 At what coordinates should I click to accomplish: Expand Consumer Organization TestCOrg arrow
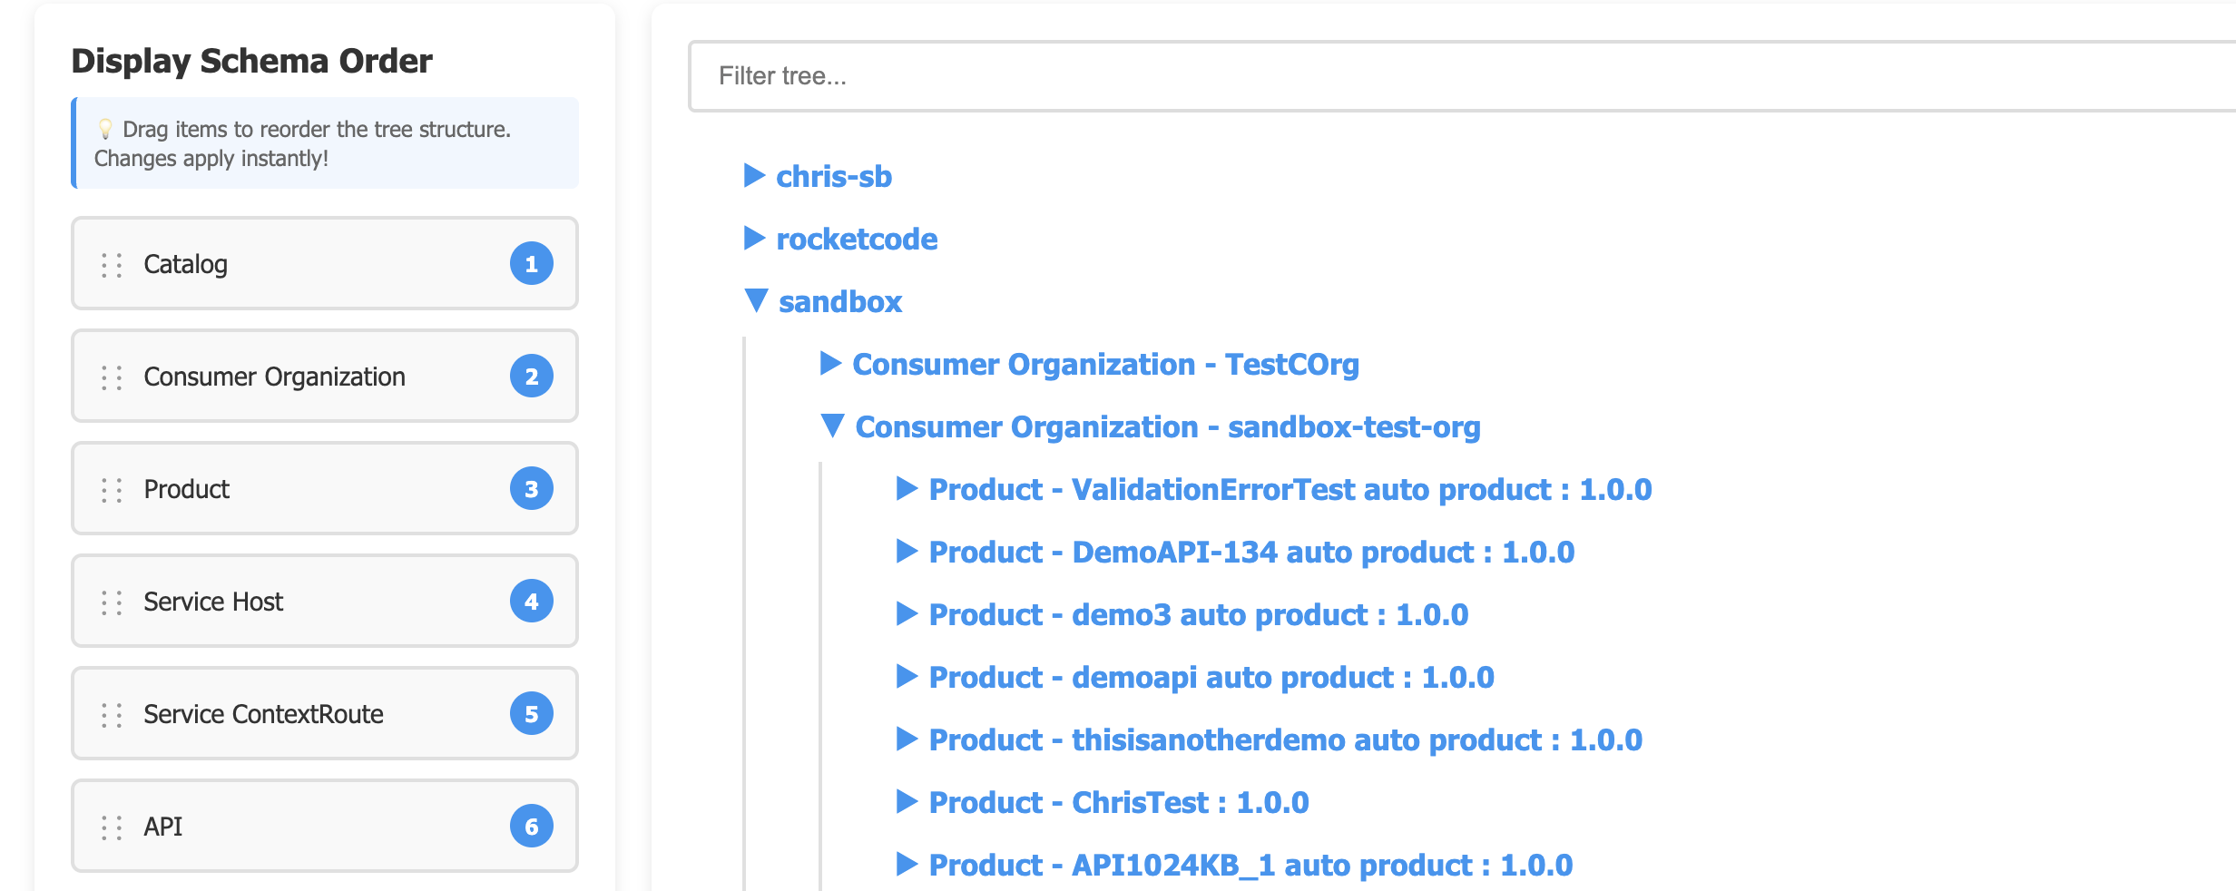click(x=829, y=363)
